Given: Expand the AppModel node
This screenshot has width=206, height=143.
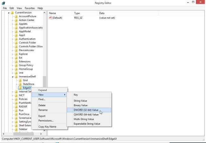Looking at the screenshot, I should click(x=13, y=32).
